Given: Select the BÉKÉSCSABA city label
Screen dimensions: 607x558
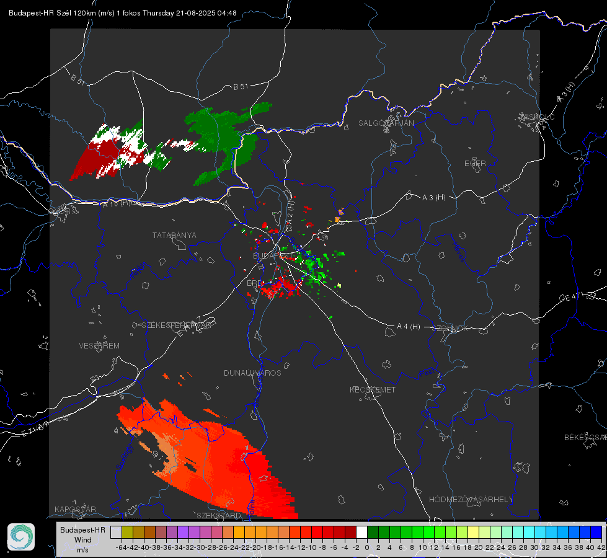Looking at the screenshot, I should click(x=585, y=437).
